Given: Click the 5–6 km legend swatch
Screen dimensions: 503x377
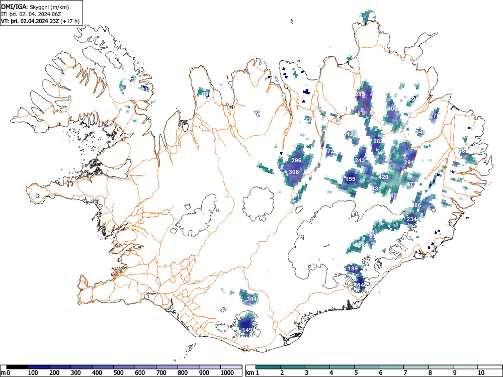Looking at the screenshot, I should pos(367,367).
